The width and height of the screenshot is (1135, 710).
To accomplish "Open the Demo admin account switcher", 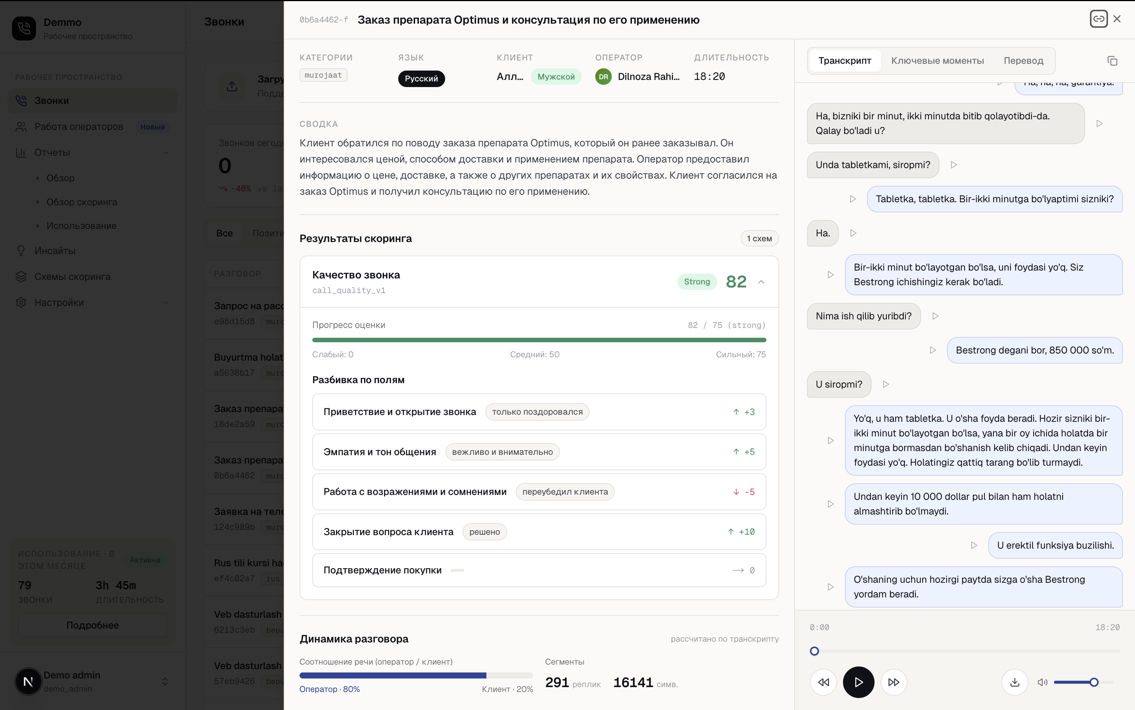I will tap(92, 681).
